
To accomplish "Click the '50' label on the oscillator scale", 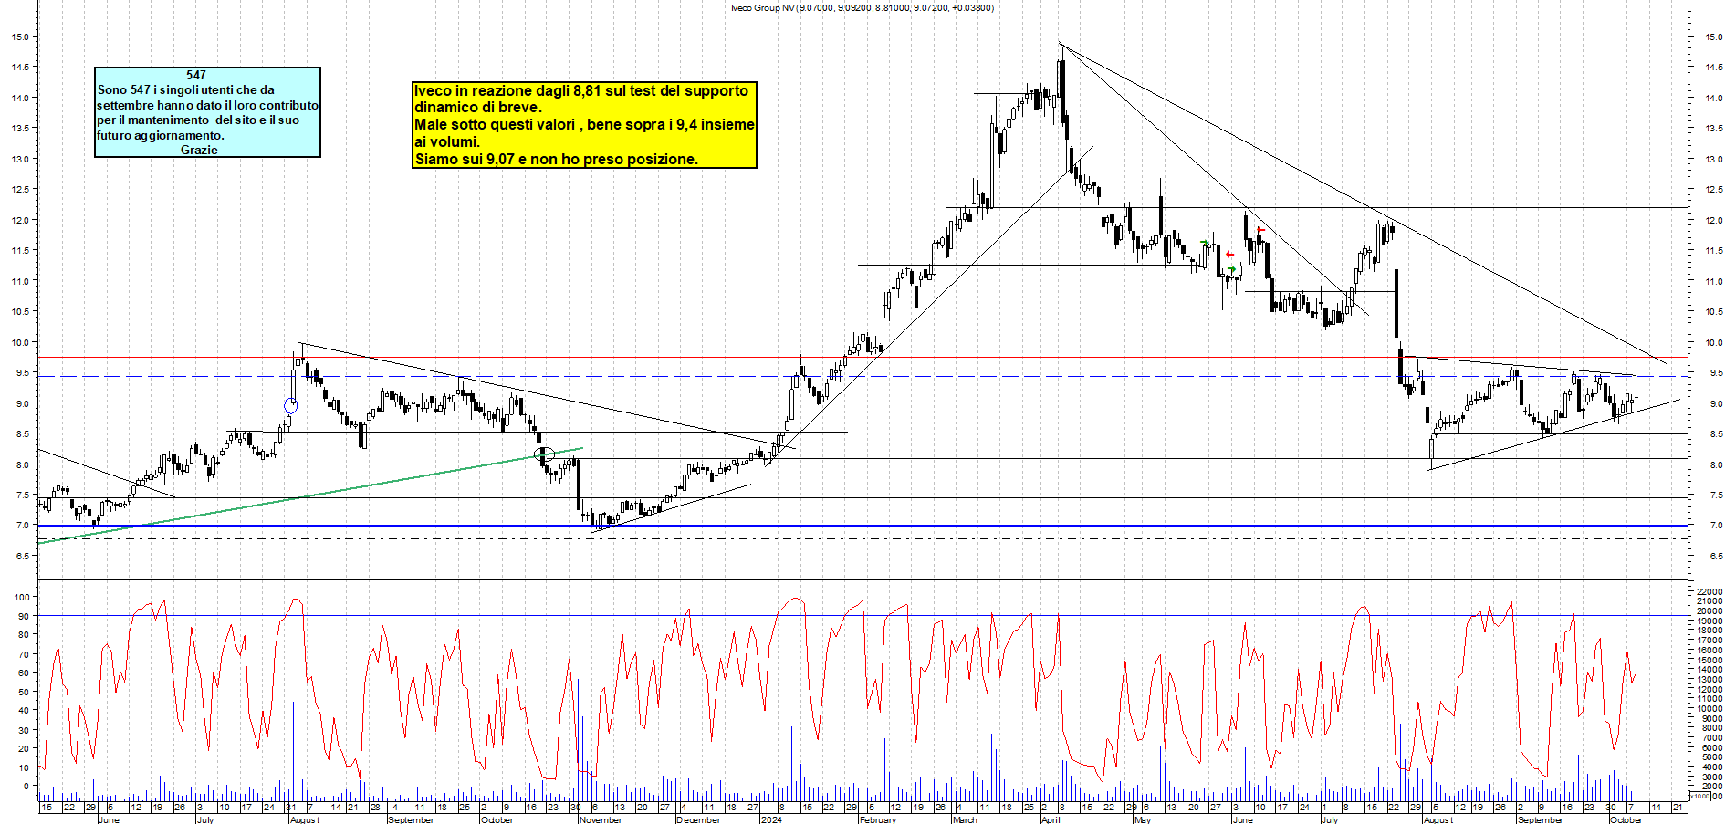I will tap(23, 692).
